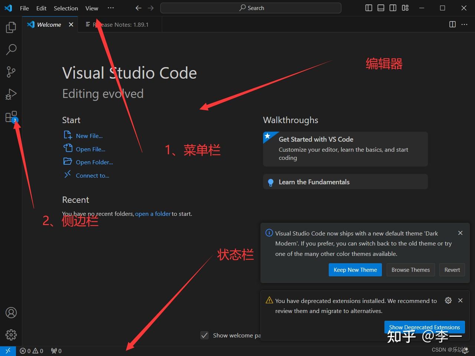The height and width of the screenshot is (356, 475).
Task: Open More Actions in the editor toolbar
Action: pos(464,24)
